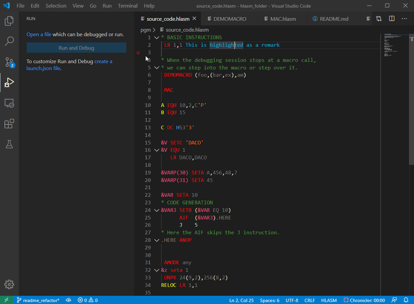Viewport: 414px width, 304px height.
Task: Open the Terminal menu
Action: [128, 6]
